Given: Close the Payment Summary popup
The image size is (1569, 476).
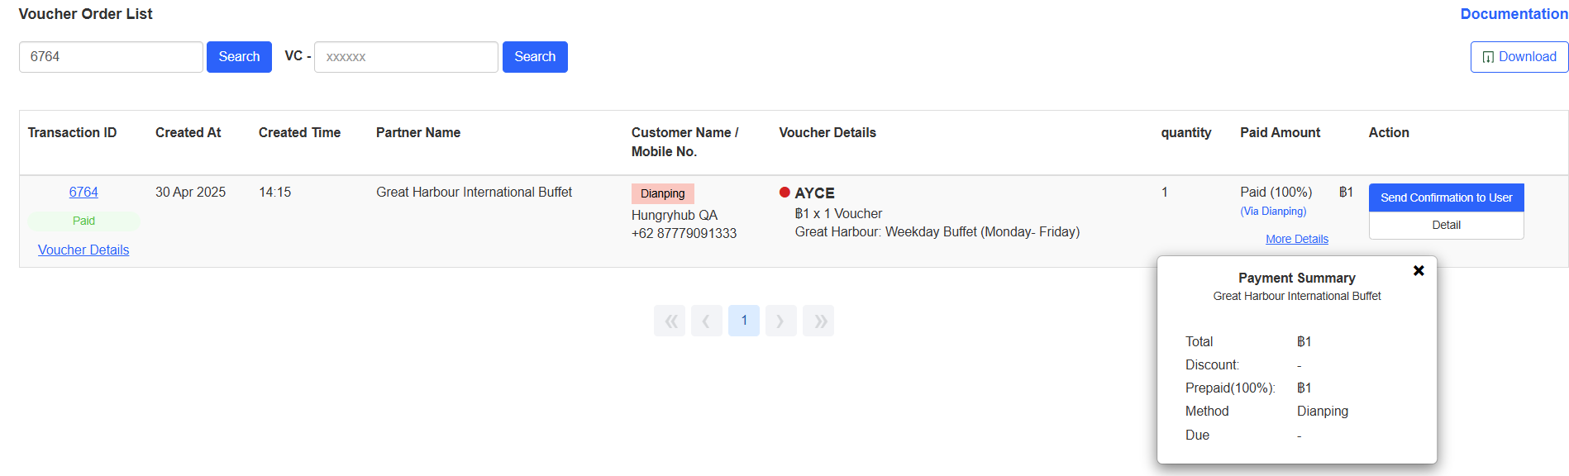Looking at the screenshot, I should click(x=1419, y=270).
